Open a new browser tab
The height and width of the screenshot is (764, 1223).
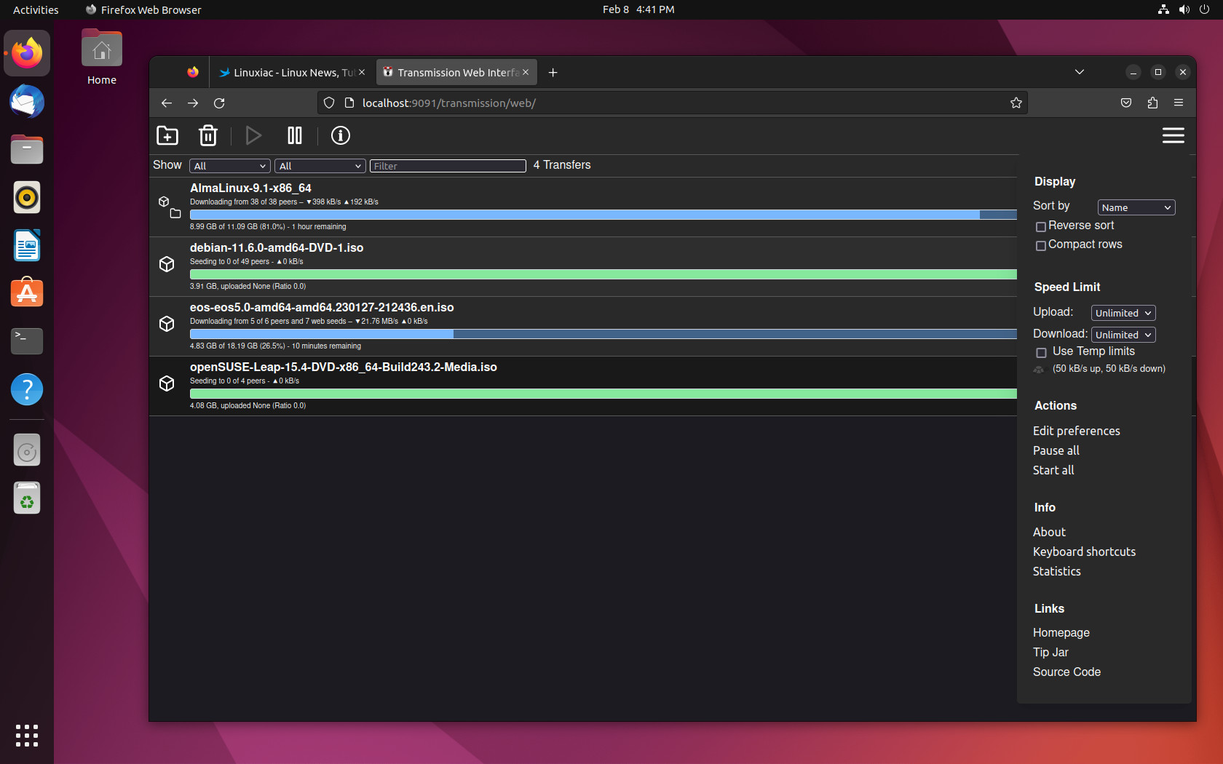point(553,72)
